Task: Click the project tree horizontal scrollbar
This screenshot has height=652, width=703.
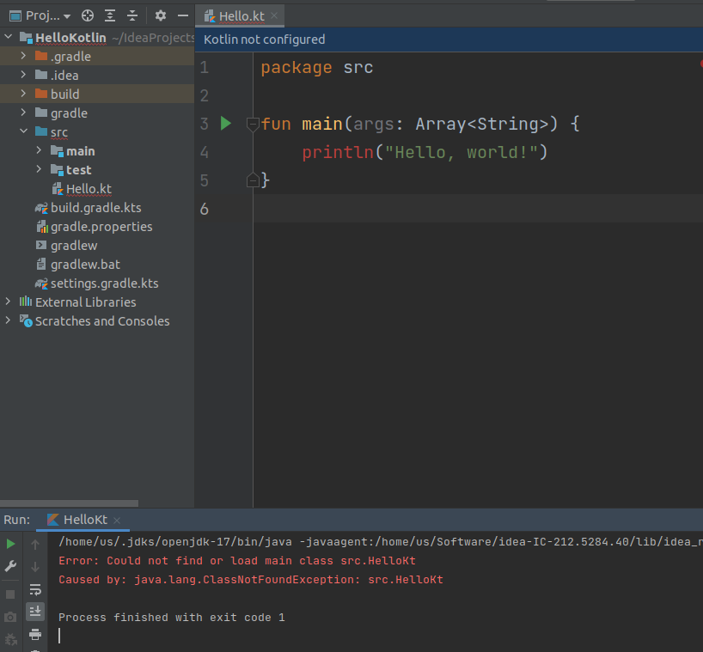Action: coord(69,503)
